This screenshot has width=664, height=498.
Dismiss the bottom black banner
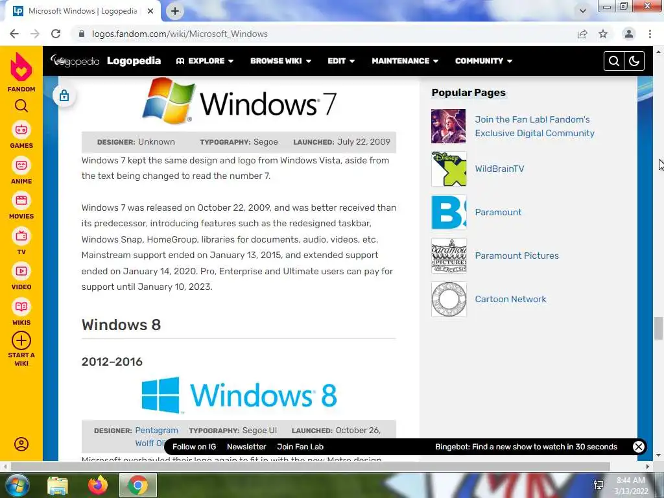(x=639, y=447)
